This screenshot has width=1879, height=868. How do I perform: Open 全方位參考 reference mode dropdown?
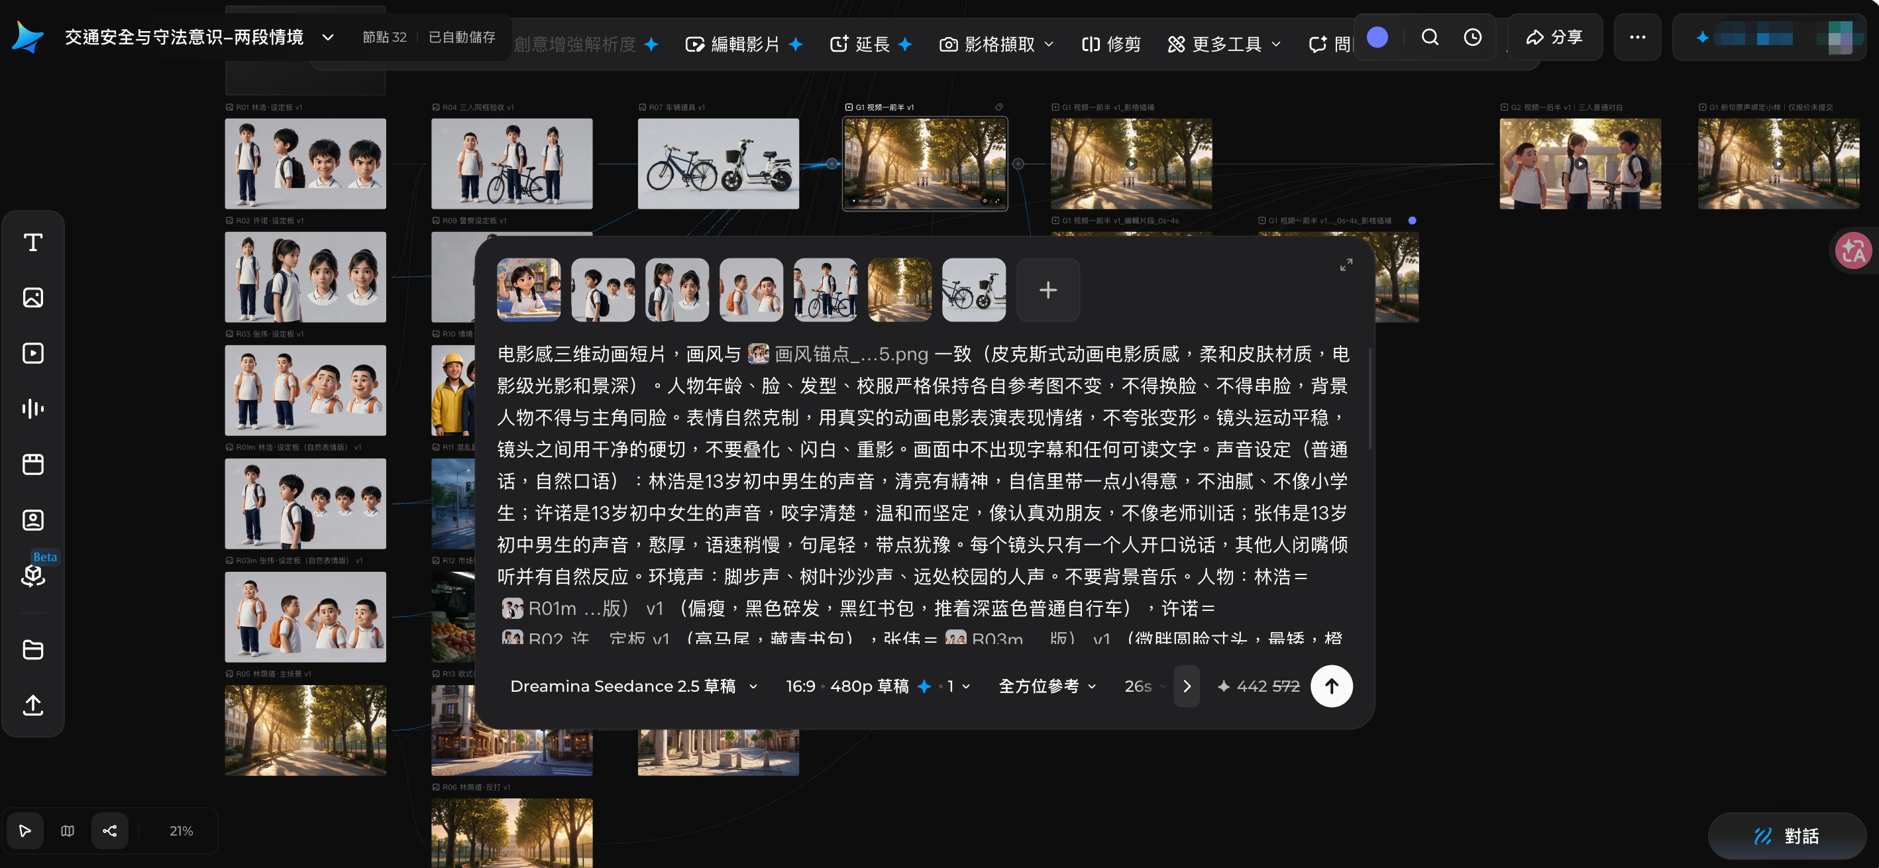1047,686
